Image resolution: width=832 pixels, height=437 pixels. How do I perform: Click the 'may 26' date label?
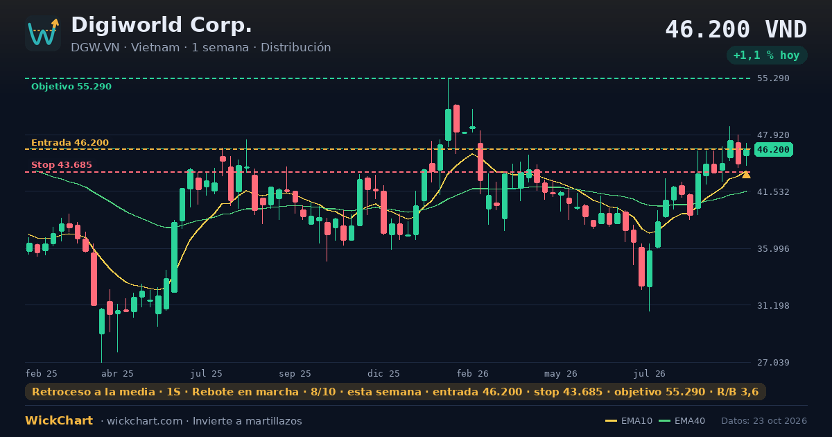tap(562, 374)
